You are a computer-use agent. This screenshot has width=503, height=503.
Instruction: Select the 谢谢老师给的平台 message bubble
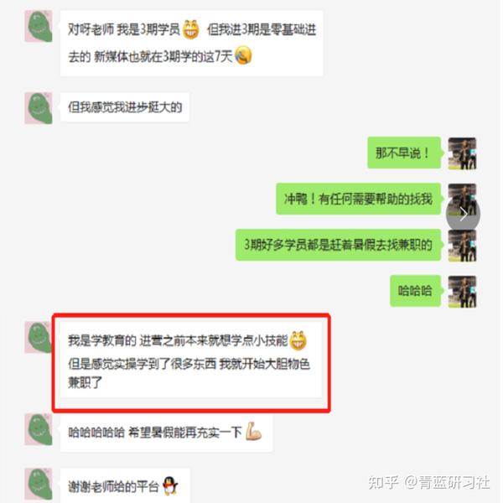125,485
